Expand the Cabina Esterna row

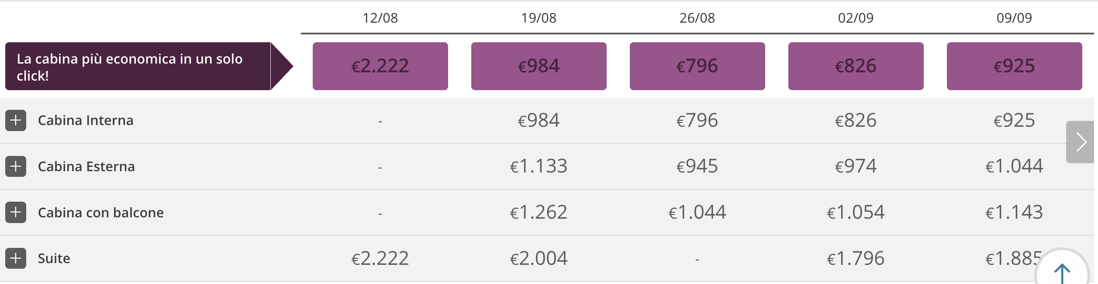click(x=16, y=166)
